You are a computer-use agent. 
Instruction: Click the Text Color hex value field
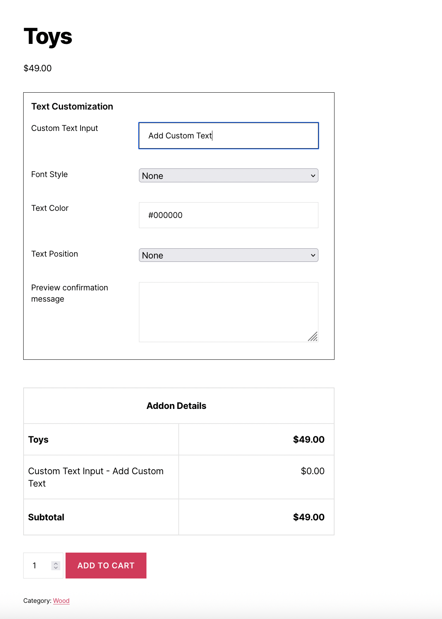tap(228, 215)
